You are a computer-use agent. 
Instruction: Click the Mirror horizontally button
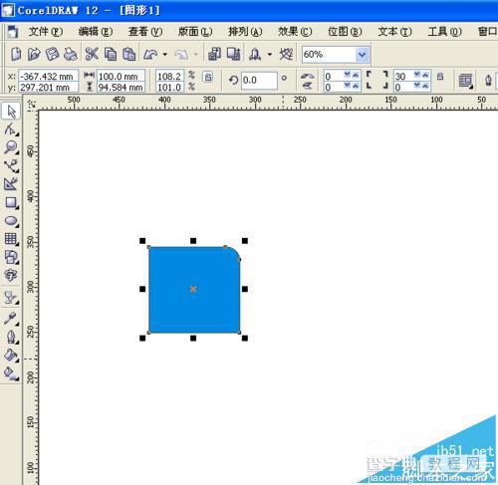308,76
